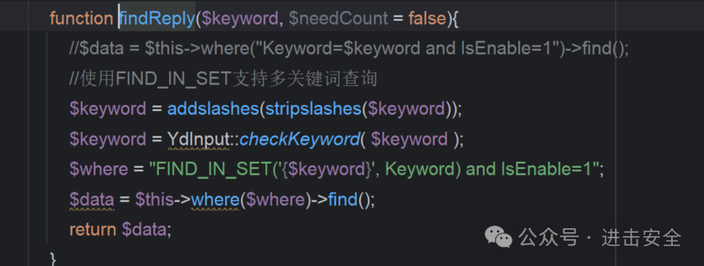This screenshot has height=266, width=704.
Task: Click the closing brace of the function
Action: click(x=53, y=259)
